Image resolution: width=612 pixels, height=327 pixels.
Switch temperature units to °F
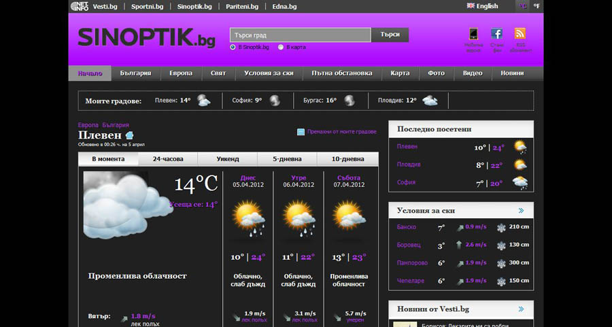tap(537, 6)
